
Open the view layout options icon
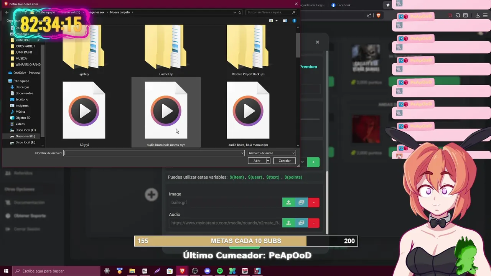pos(271,21)
